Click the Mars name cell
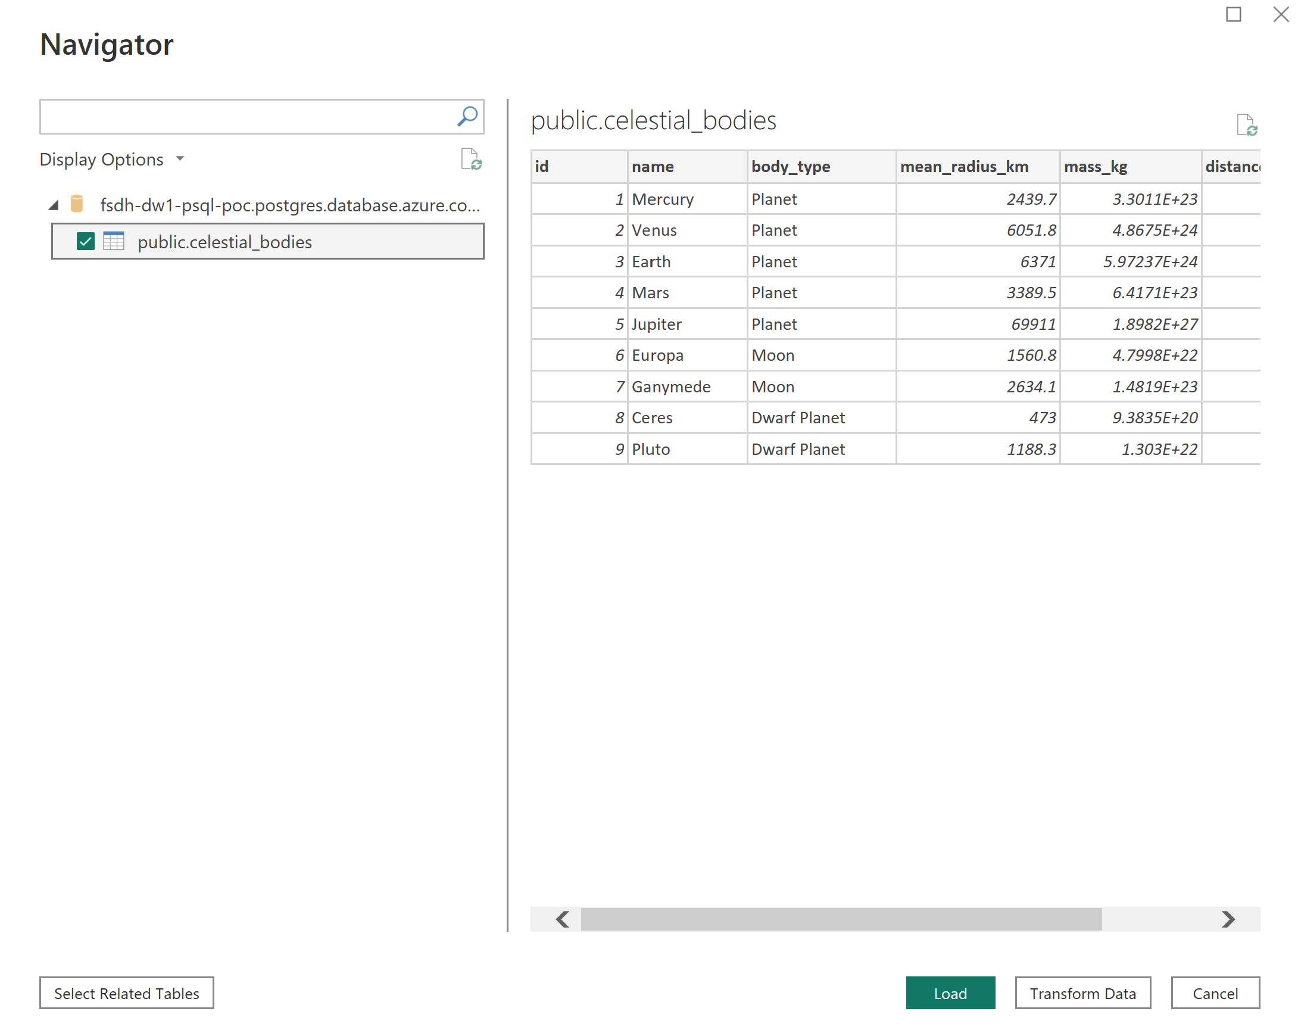 [687, 293]
